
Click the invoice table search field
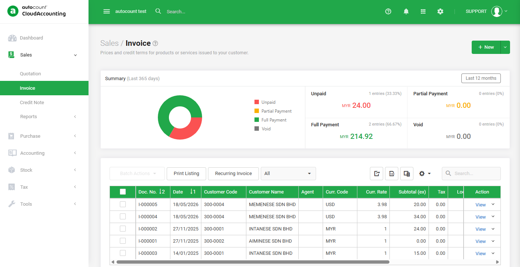471,174
